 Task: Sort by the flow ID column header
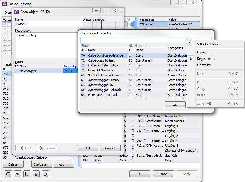[x=83, y=50]
